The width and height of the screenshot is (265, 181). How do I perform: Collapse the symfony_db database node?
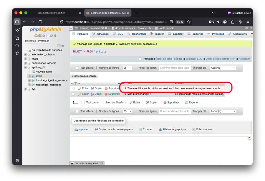pos(25,67)
